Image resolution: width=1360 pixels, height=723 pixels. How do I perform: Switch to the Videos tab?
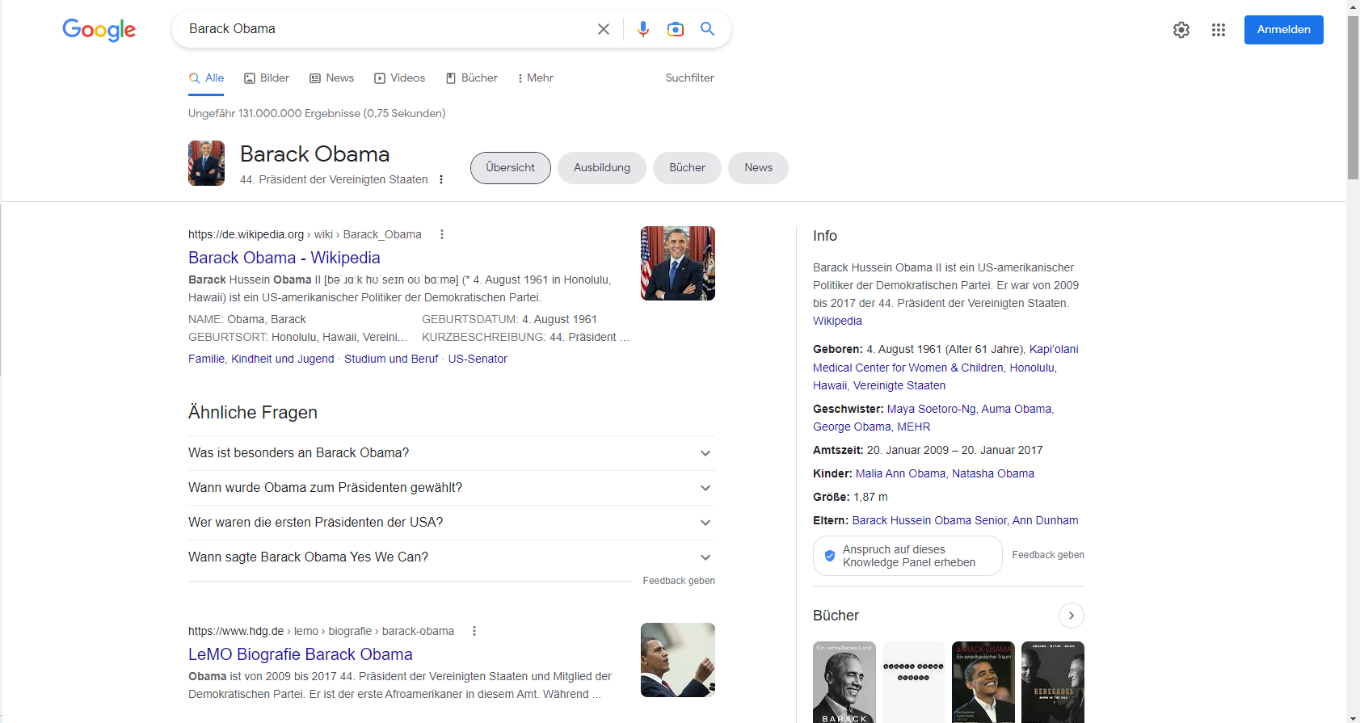(399, 78)
